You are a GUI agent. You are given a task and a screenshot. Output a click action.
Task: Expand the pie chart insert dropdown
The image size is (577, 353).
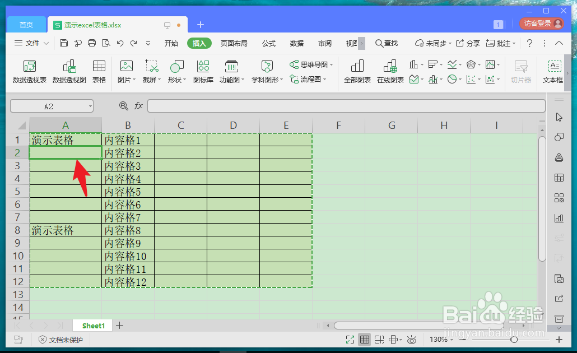tap(460, 79)
